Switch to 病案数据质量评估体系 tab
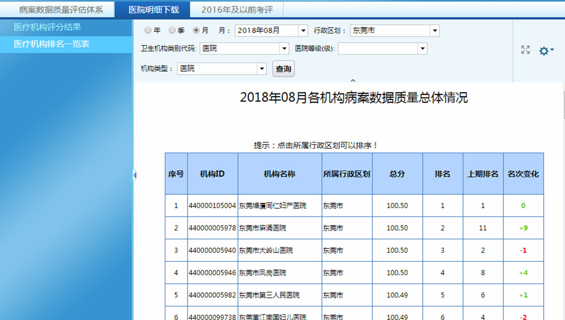Viewport: 565px width, 320px height. point(61,10)
